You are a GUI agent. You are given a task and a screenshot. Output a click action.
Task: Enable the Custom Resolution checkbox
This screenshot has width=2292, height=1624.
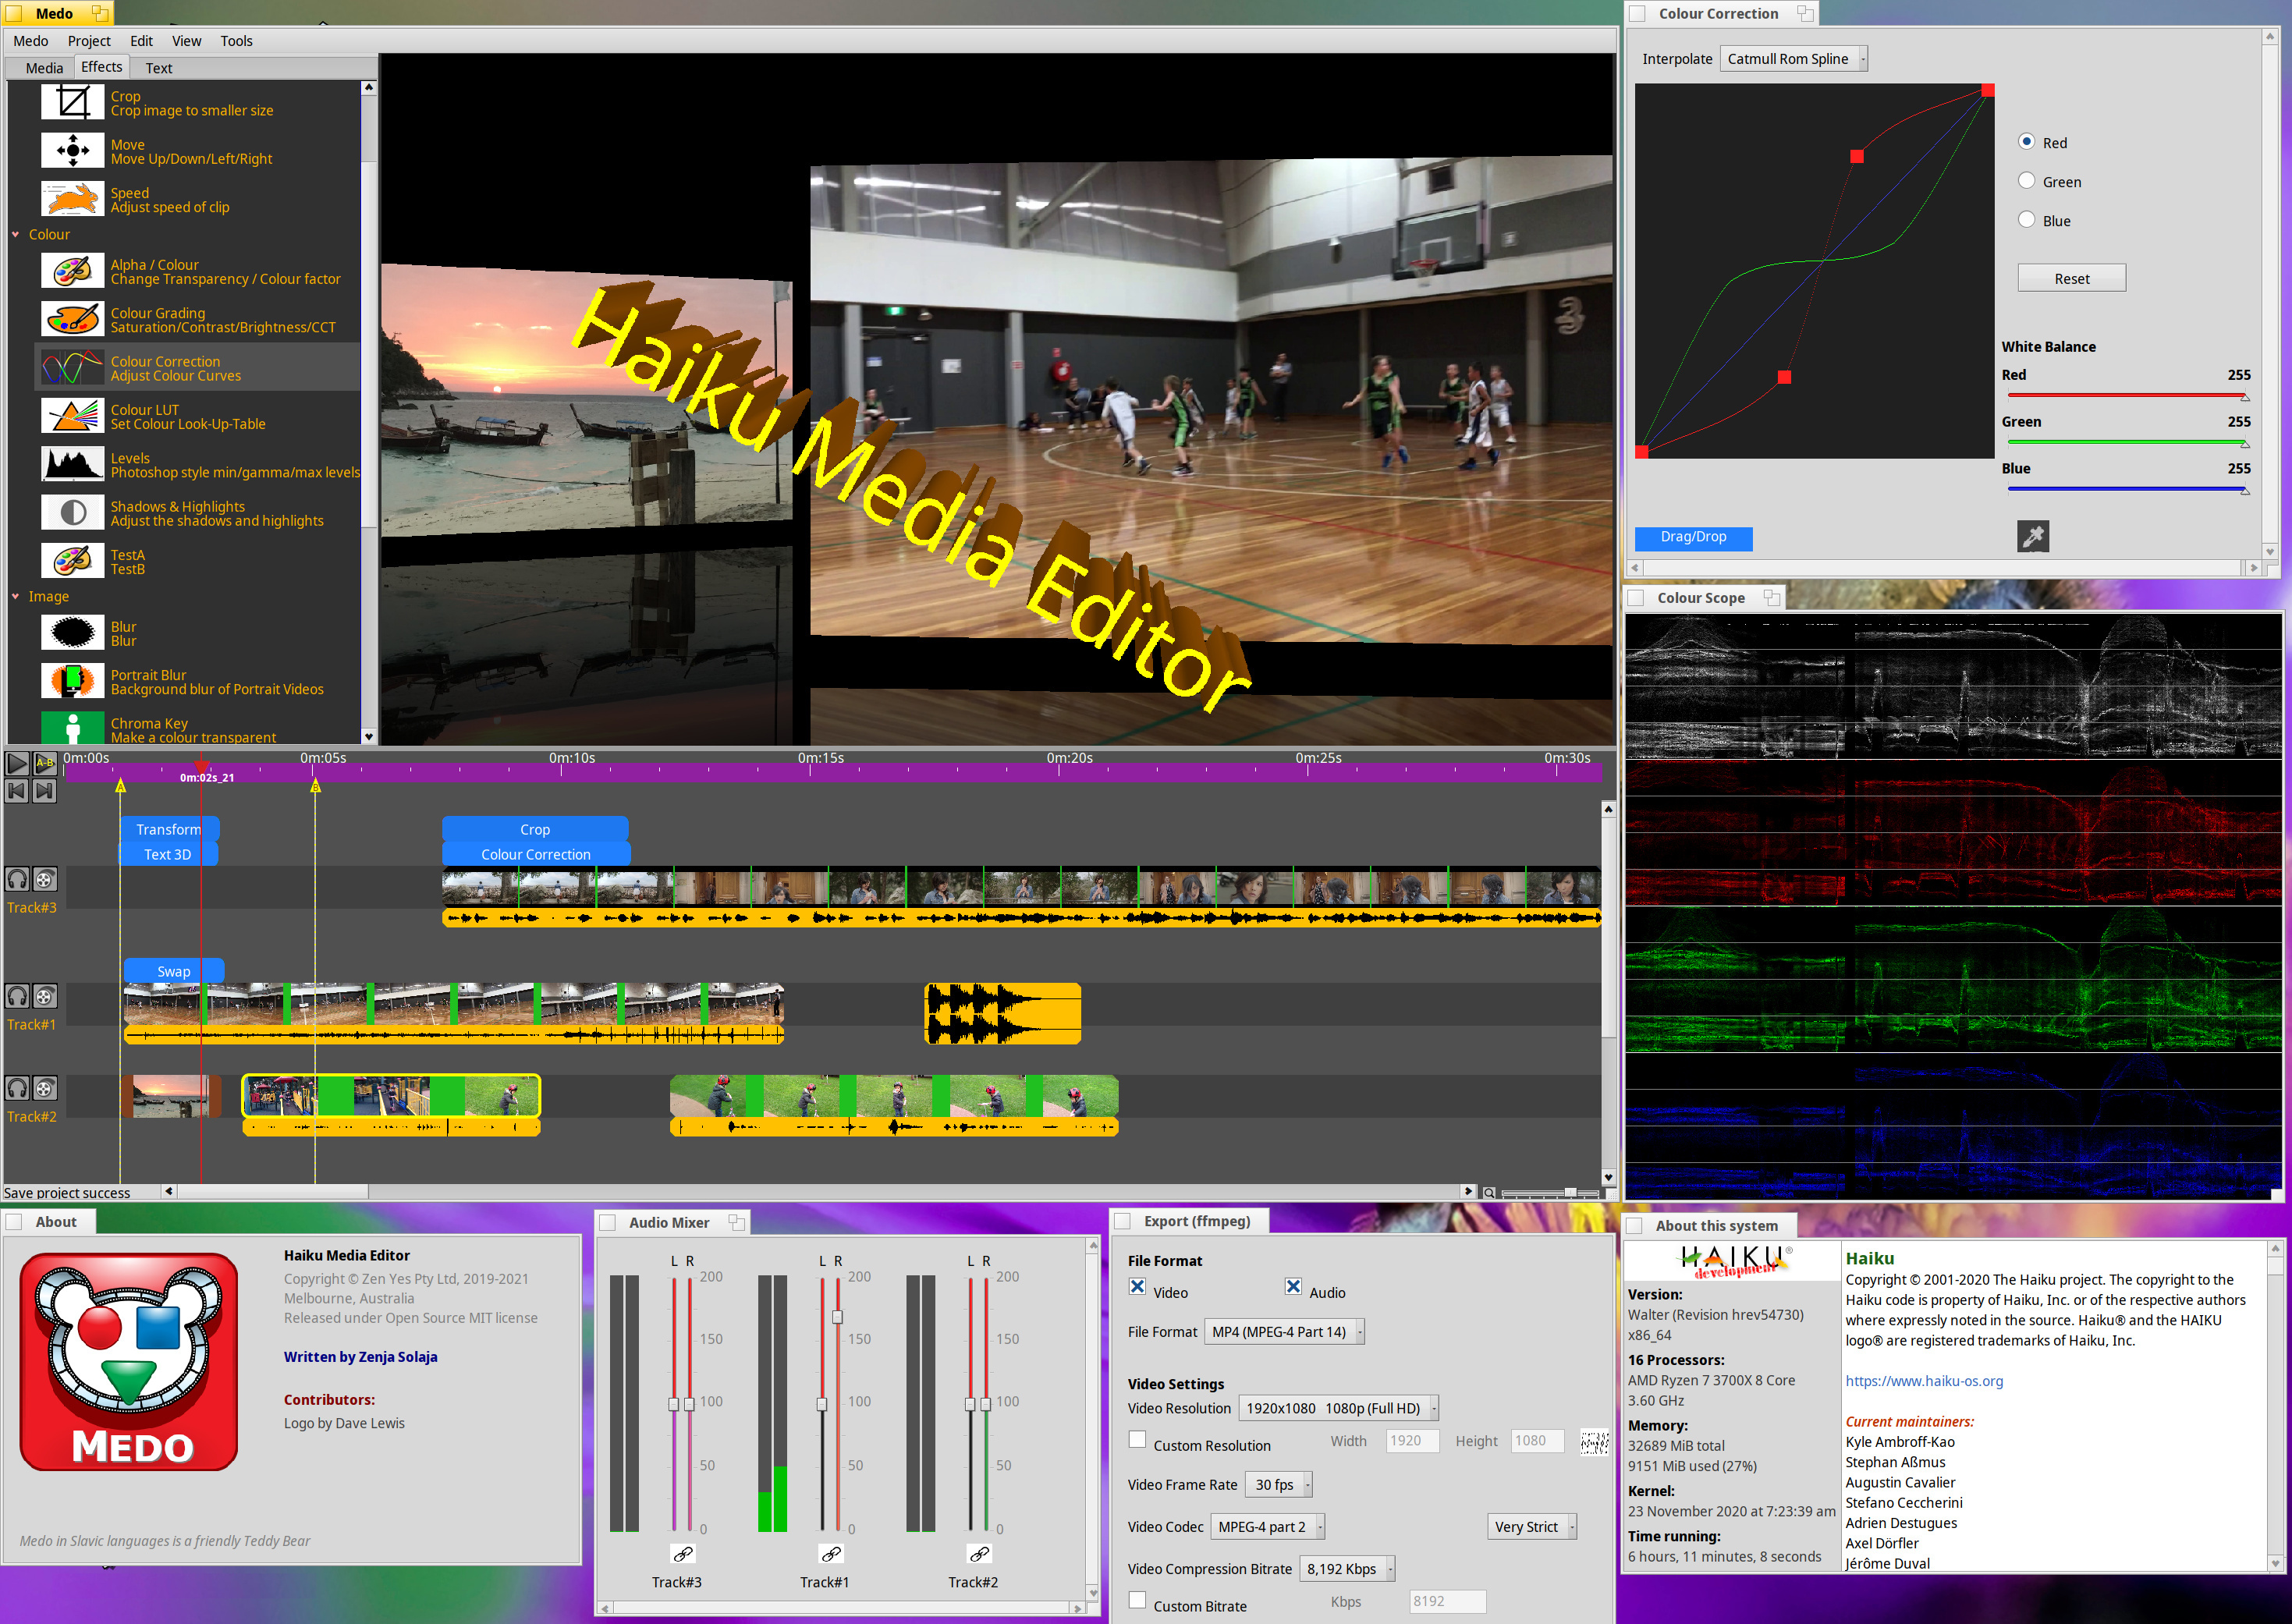point(1137,1441)
